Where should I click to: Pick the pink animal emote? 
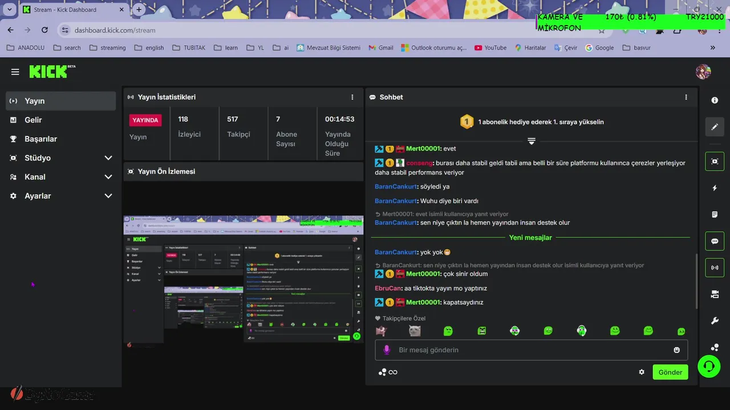(x=381, y=331)
